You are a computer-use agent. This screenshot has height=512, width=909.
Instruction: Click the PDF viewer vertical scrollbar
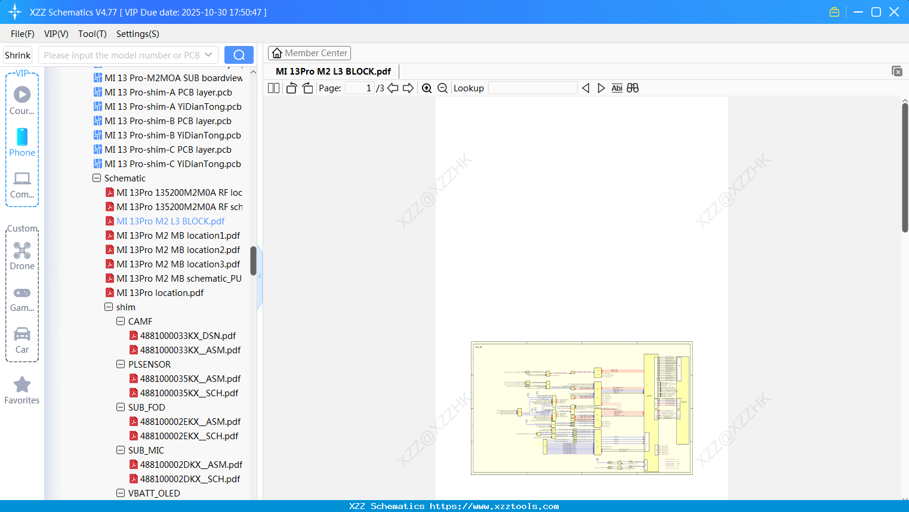905,167
